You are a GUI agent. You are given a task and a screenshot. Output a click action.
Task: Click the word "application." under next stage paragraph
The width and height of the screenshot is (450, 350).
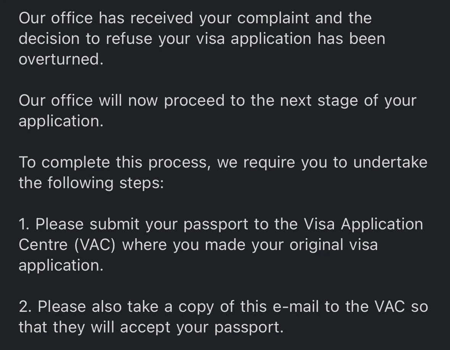[61, 121]
